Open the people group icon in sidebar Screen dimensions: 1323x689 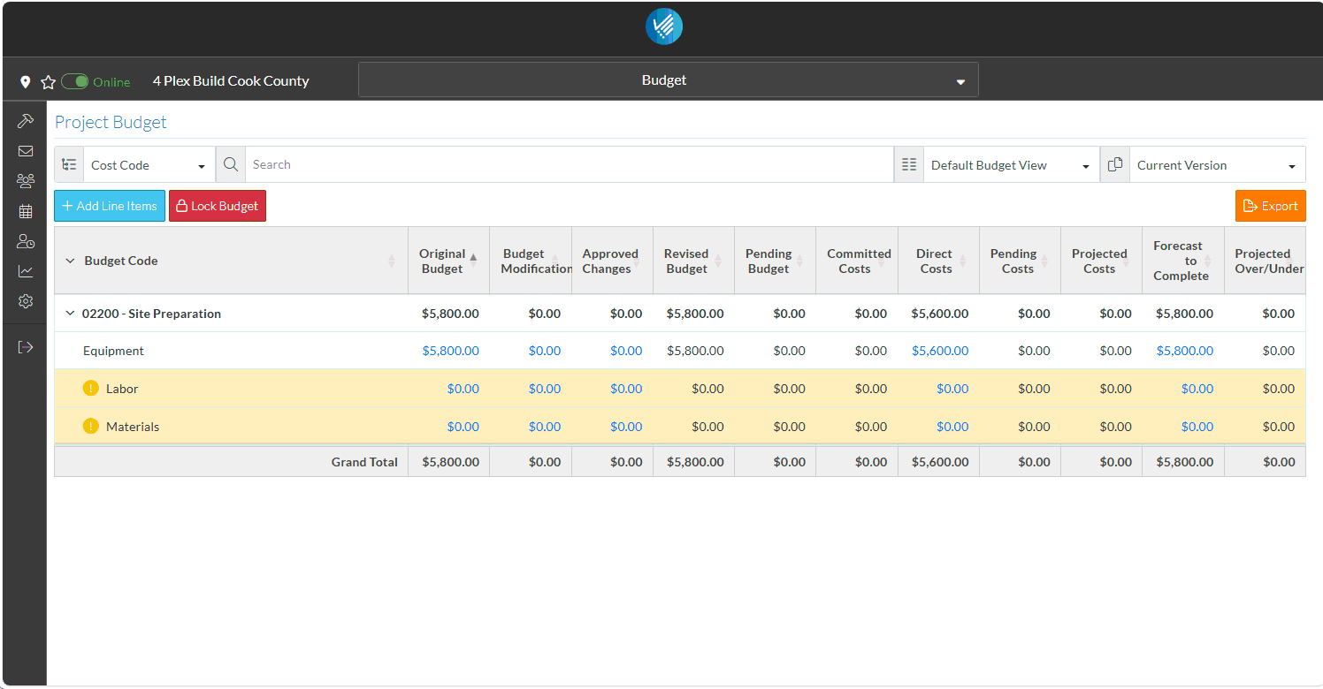[x=25, y=181]
